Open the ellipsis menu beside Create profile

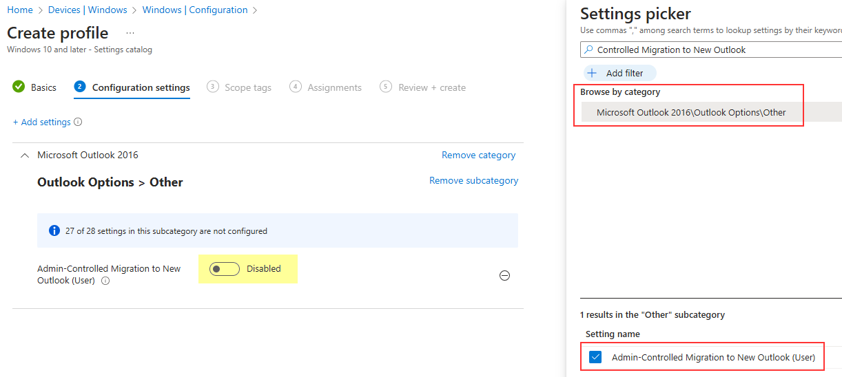pos(130,33)
